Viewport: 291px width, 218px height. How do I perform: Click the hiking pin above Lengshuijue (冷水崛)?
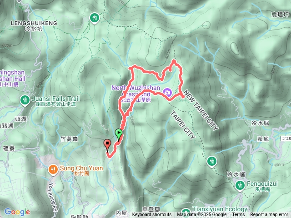(212, 162)
